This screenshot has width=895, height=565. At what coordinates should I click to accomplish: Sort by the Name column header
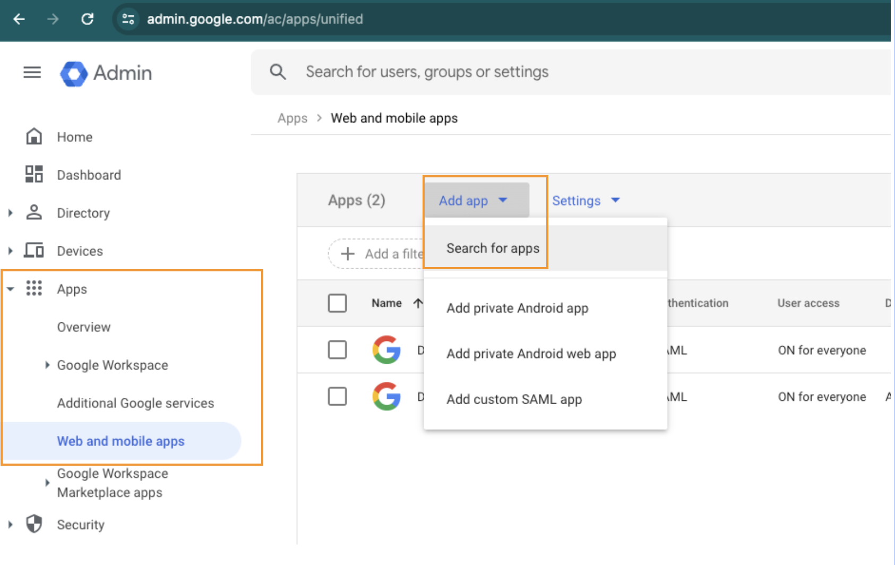pos(386,303)
